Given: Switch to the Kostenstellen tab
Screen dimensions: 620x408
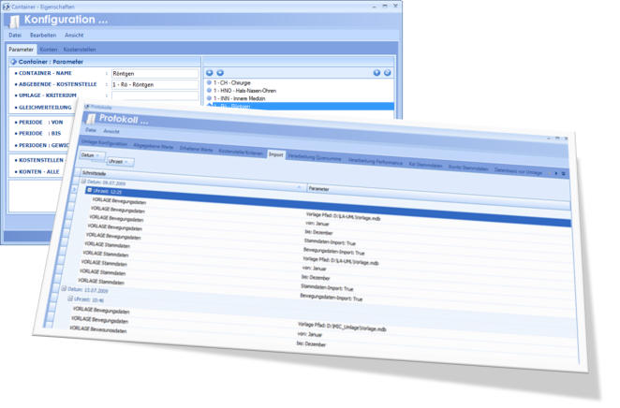Looking at the screenshot, I should pyautogui.click(x=80, y=50).
